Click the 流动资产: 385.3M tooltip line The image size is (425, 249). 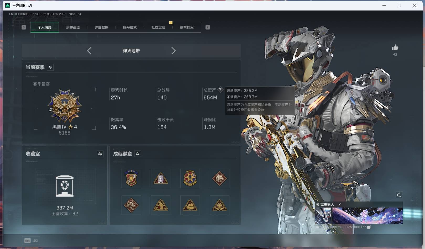coord(242,91)
